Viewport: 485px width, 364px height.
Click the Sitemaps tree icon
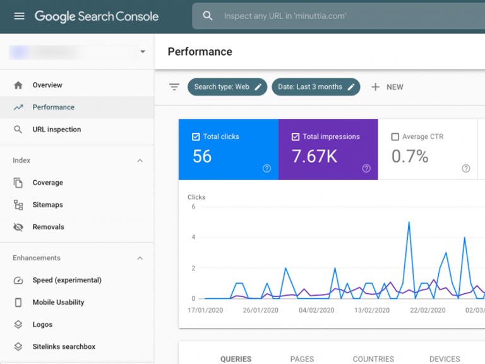[18, 205]
